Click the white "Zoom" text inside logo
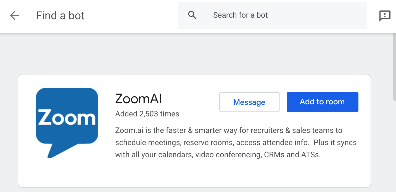 (67, 118)
